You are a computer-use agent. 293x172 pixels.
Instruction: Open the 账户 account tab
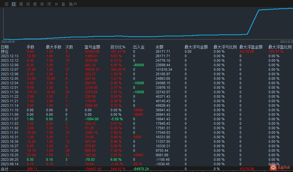click(x=73, y=4)
